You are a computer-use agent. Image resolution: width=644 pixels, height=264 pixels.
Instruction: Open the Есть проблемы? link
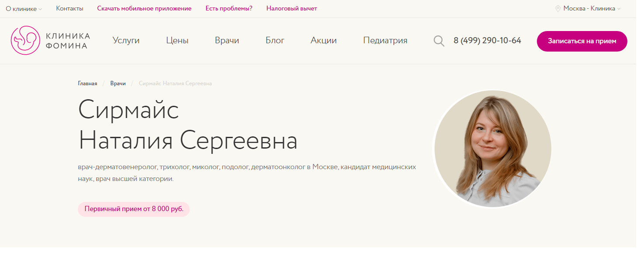pos(229,8)
